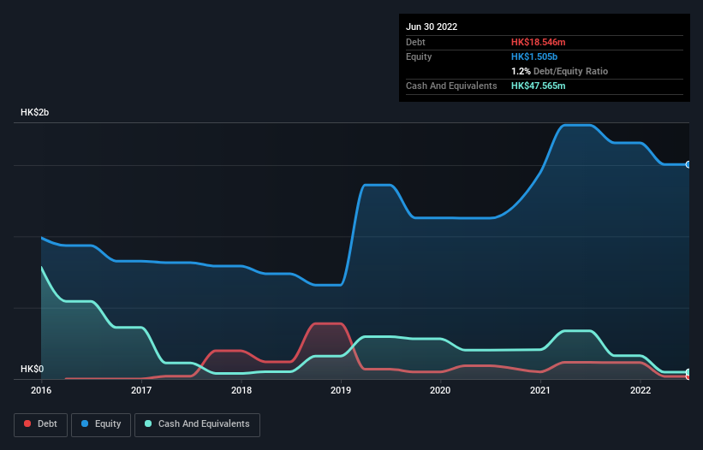Screen dimensions: 703x450
Task: Select the Cash endpoint marker on chart
Action: 688,372
